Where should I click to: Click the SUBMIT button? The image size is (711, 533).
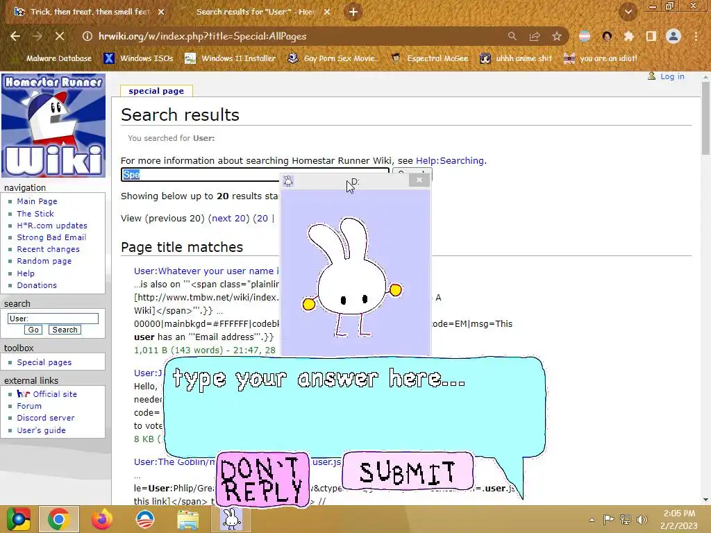[x=408, y=471]
